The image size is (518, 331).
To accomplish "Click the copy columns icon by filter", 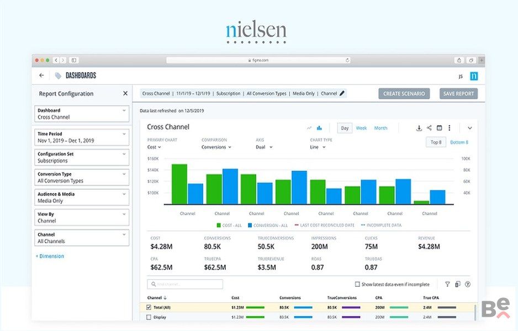I will point(458,284).
